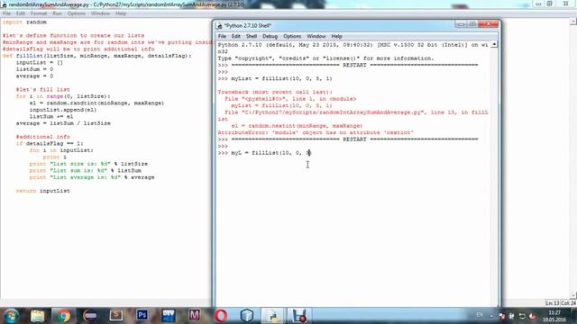
Task: Click the 'import random' line in editor
Action: [x=24, y=22]
